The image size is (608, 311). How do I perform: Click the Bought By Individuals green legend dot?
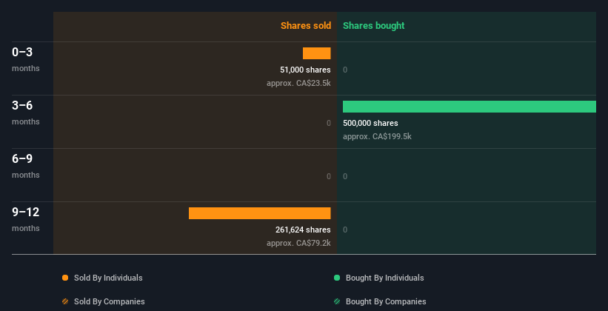337,278
